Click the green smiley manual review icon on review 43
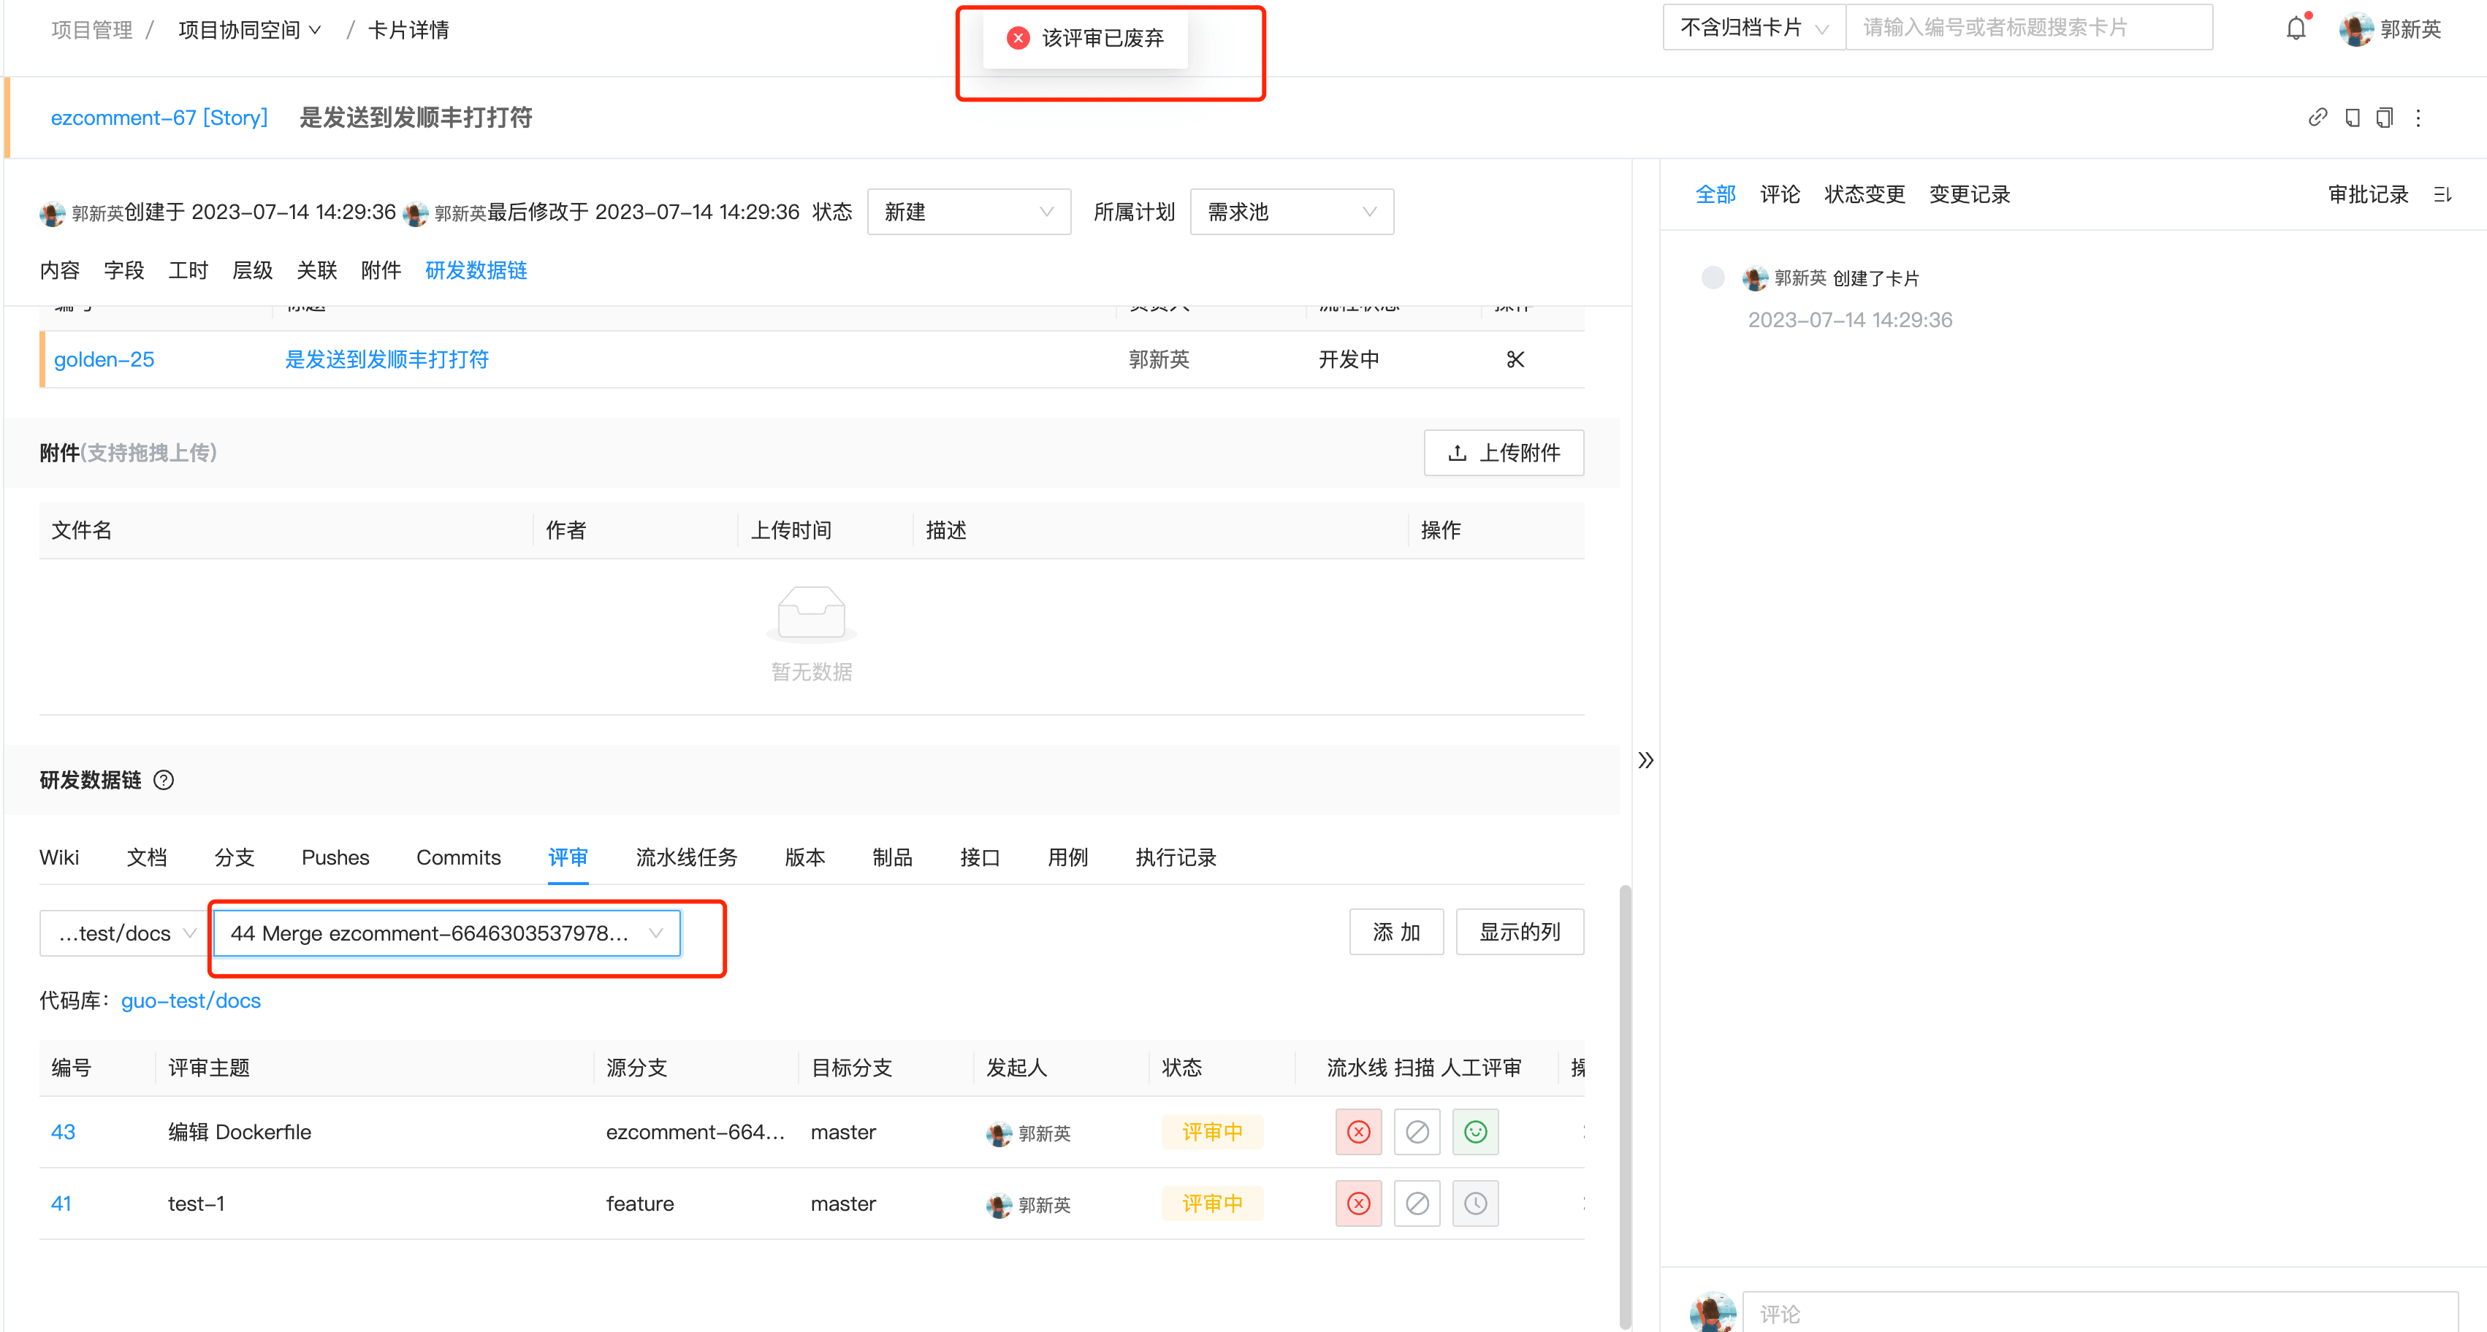Viewport: 2487px width, 1332px height. tap(1474, 1131)
